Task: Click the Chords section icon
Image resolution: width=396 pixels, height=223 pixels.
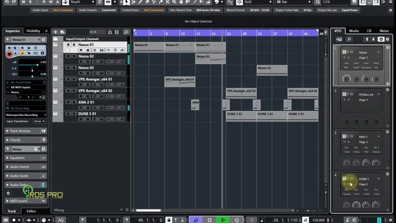Action: (x=43, y=140)
